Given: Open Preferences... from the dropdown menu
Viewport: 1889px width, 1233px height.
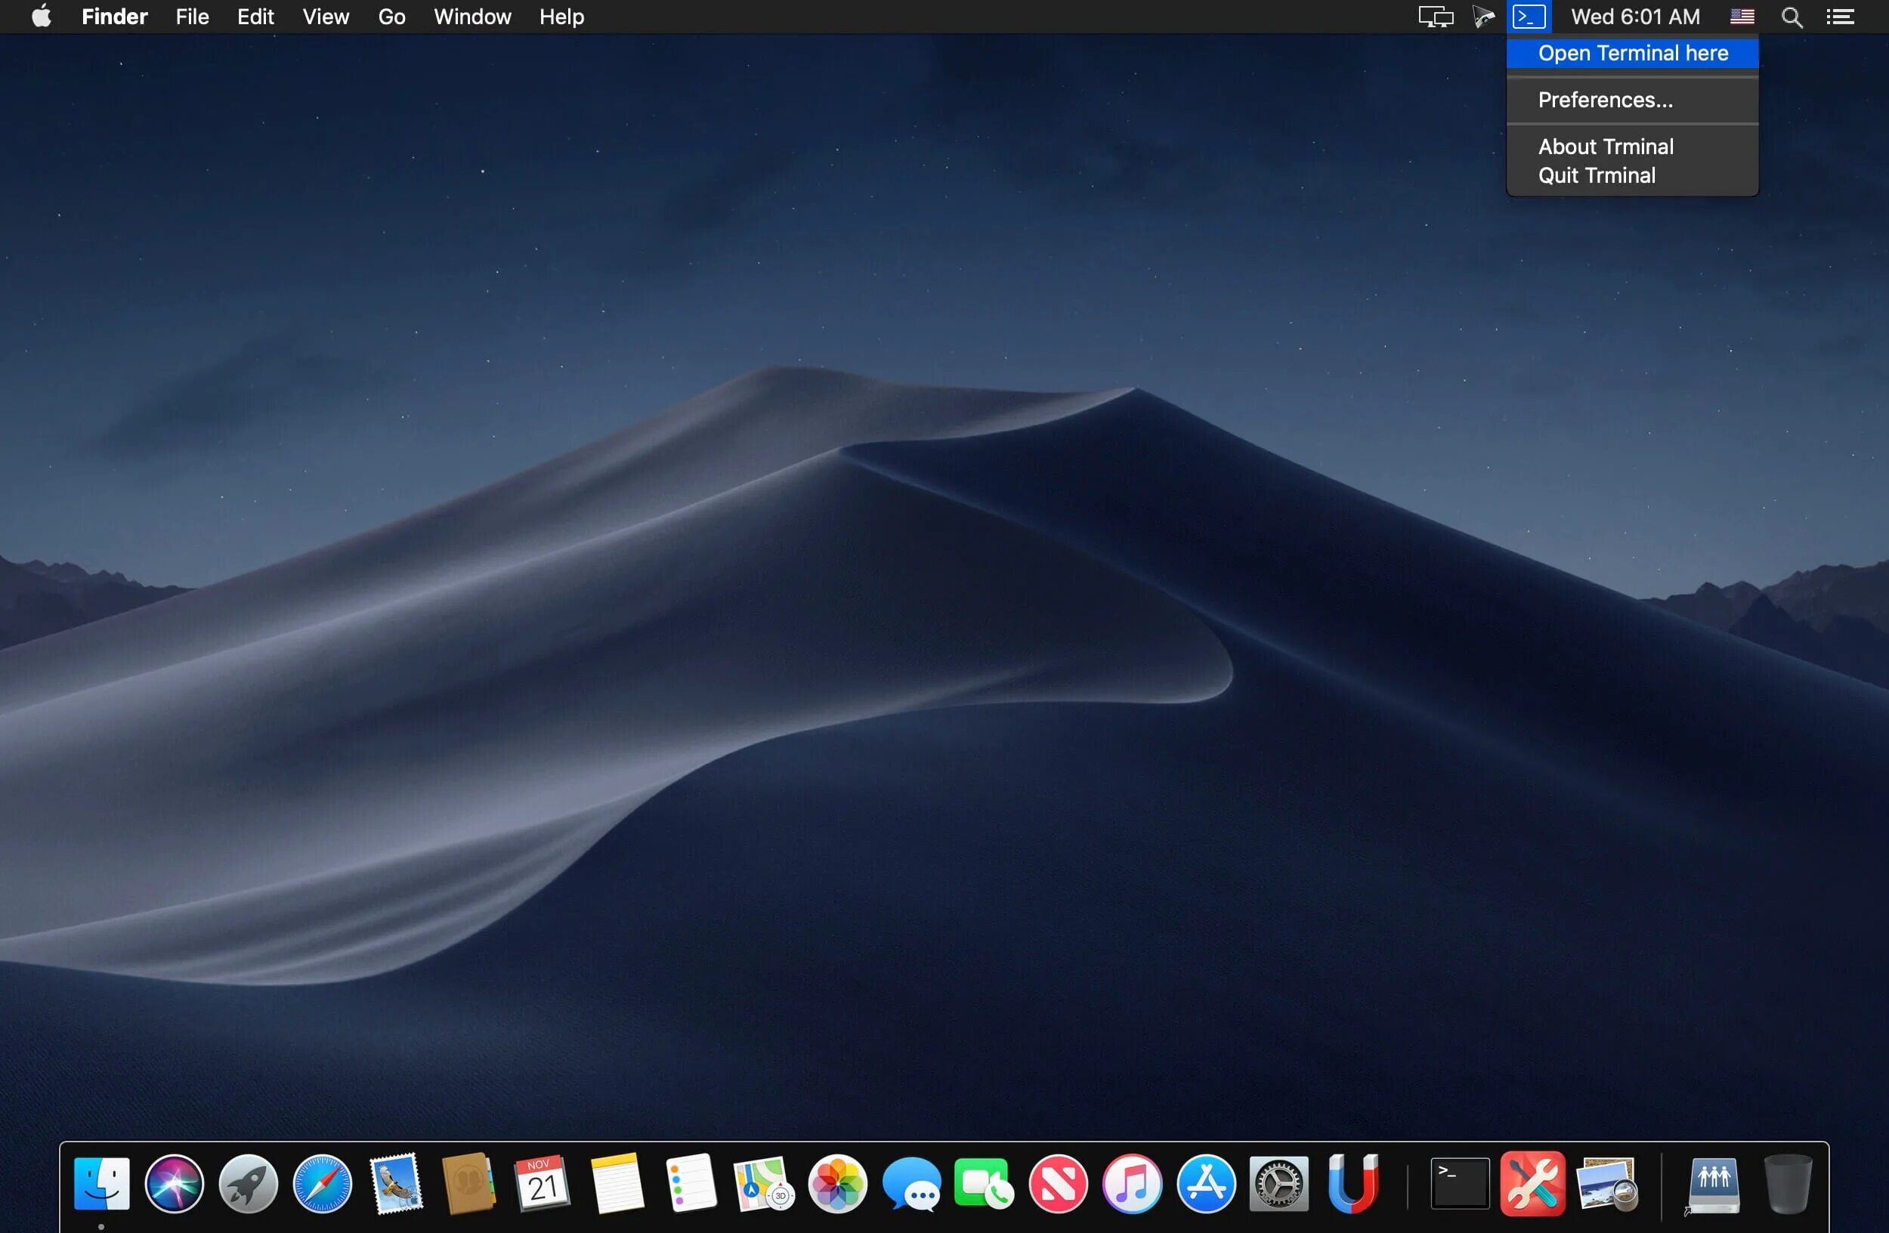Looking at the screenshot, I should click(1605, 100).
